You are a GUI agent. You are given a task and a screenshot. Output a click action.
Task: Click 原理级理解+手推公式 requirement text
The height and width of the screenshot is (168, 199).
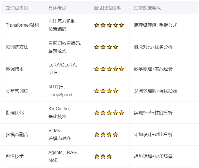click(156, 25)
